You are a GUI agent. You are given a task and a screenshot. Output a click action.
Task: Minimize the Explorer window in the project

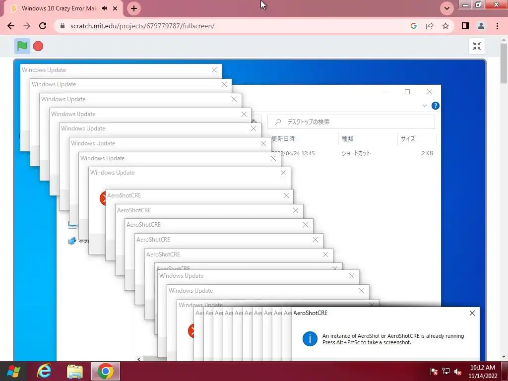[385, 92]
